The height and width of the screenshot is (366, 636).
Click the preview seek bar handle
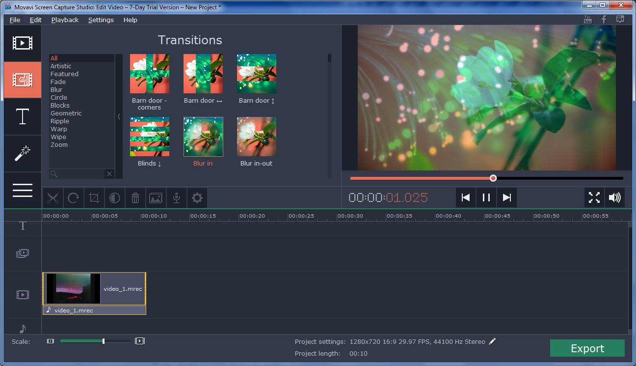point(493,178)
